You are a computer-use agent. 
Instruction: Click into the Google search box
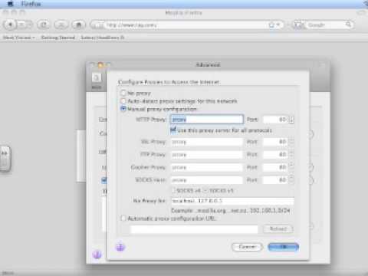tap(326, 25)
